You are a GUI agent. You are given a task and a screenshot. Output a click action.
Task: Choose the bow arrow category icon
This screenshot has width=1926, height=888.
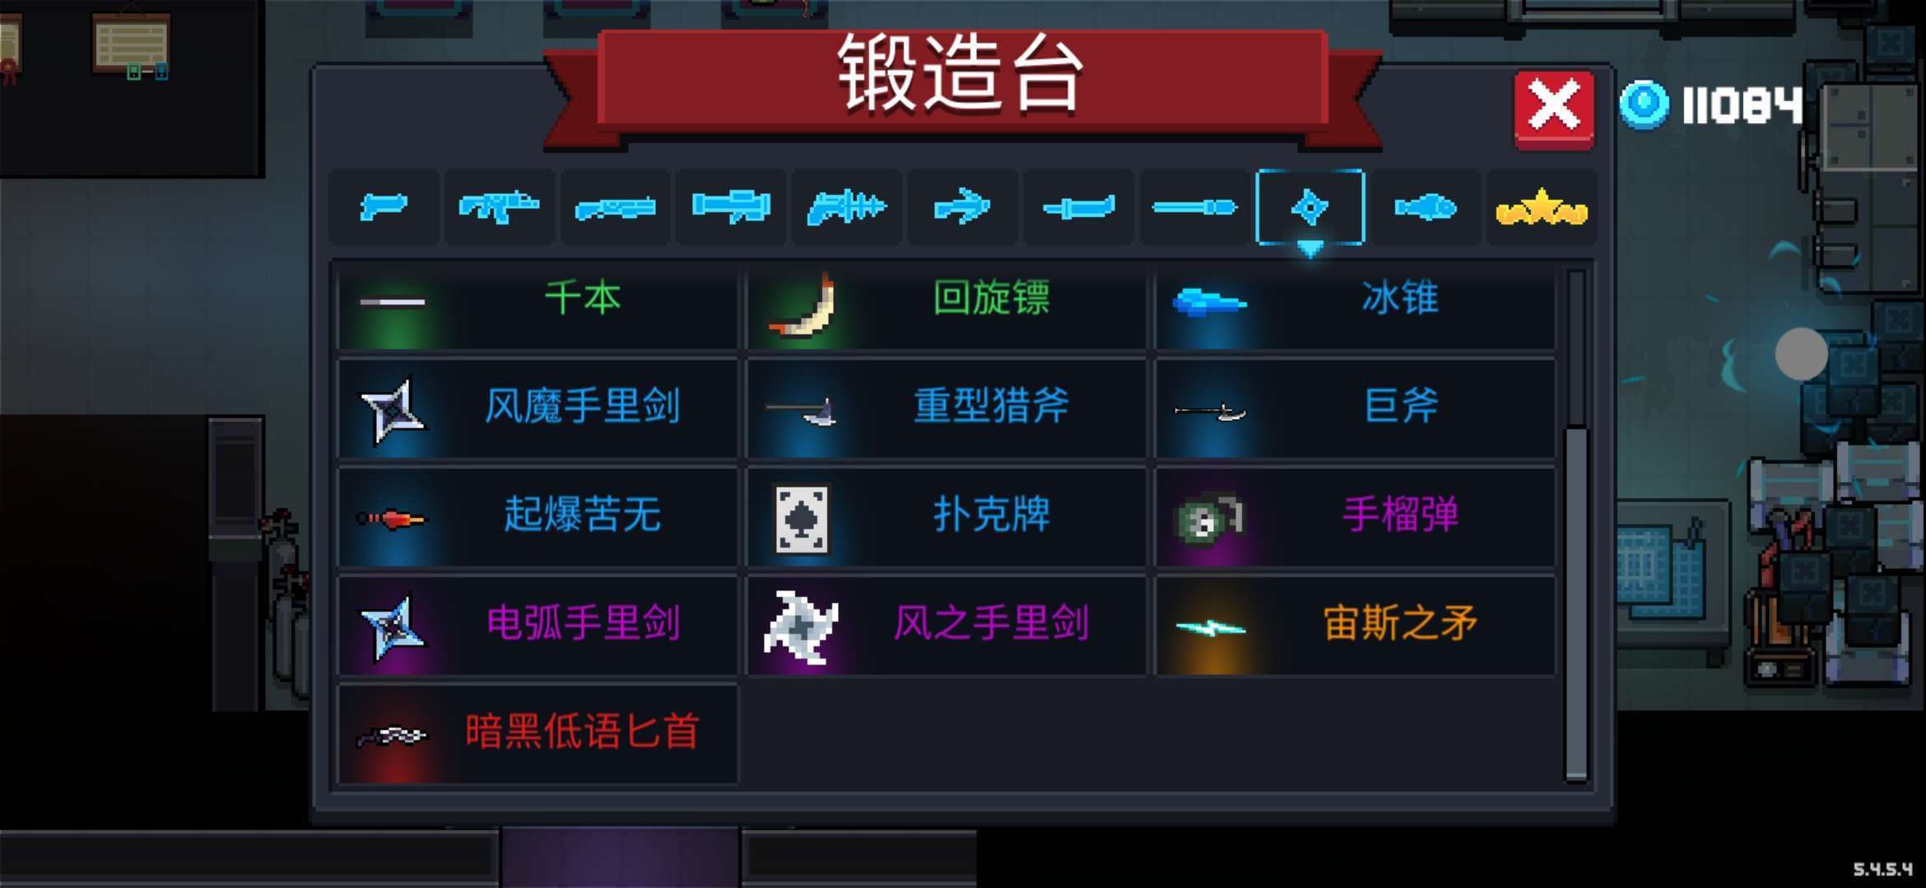pos(962,207)
